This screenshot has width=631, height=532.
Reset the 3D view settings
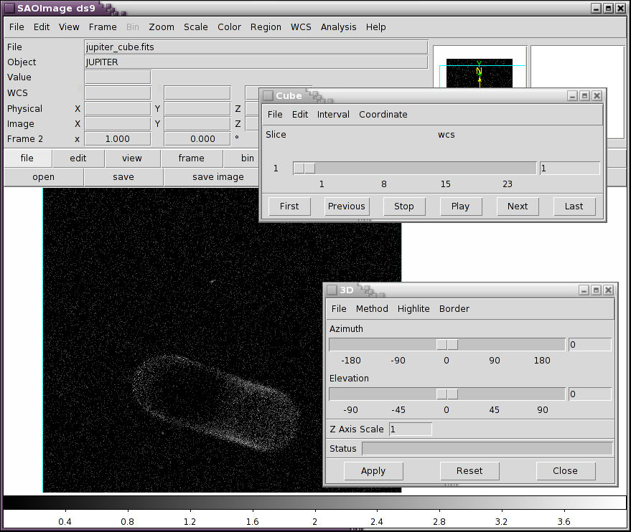[469, 471]
